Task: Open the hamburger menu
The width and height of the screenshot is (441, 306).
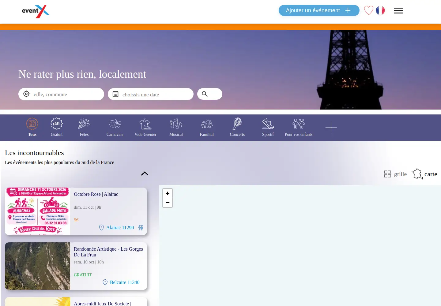Action: coord(398,11)
